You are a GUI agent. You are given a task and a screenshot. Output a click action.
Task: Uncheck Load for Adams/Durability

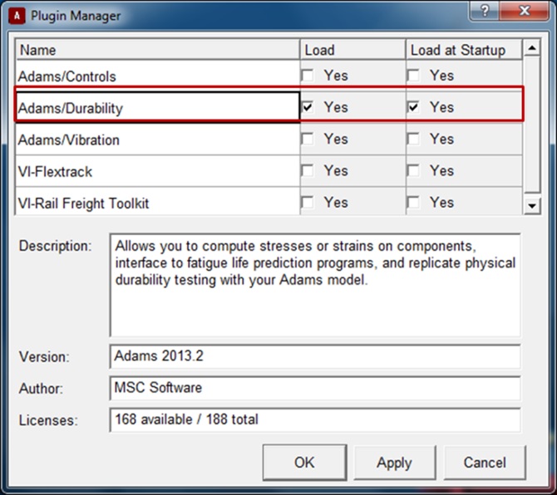pos(309,107)
